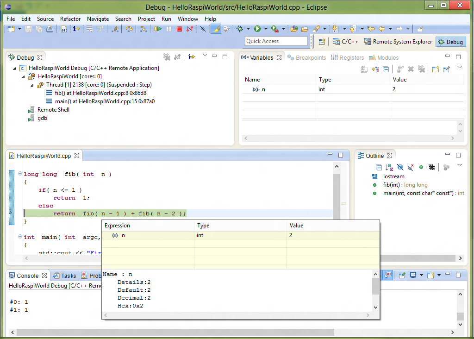Click the Suspend (pause) debug button
474x339 pixels.
click(x=168, y=29)
